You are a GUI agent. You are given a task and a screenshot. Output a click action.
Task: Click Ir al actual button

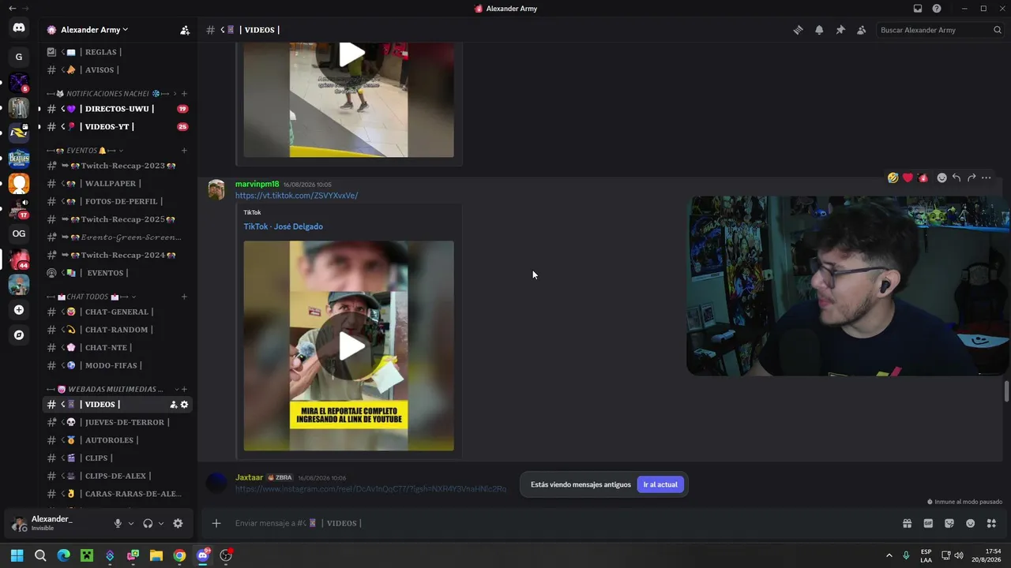(660, 484)
